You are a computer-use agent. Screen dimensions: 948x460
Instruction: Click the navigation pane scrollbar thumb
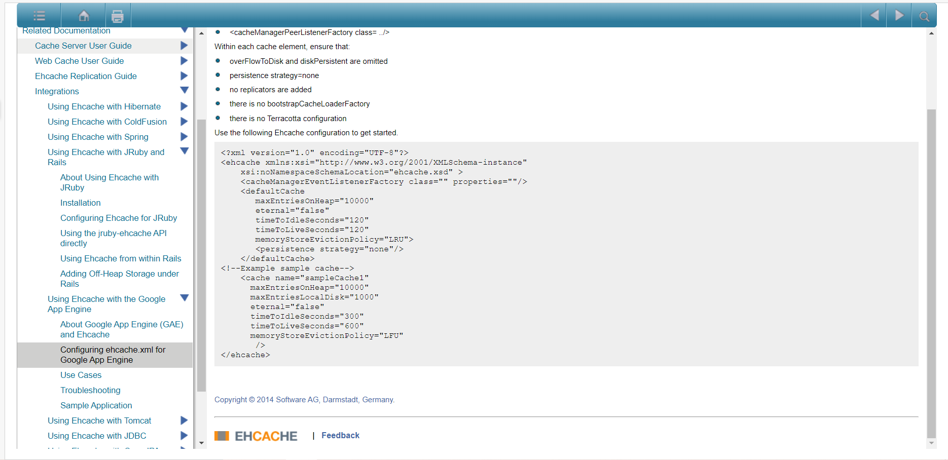(x=201, y=255)
